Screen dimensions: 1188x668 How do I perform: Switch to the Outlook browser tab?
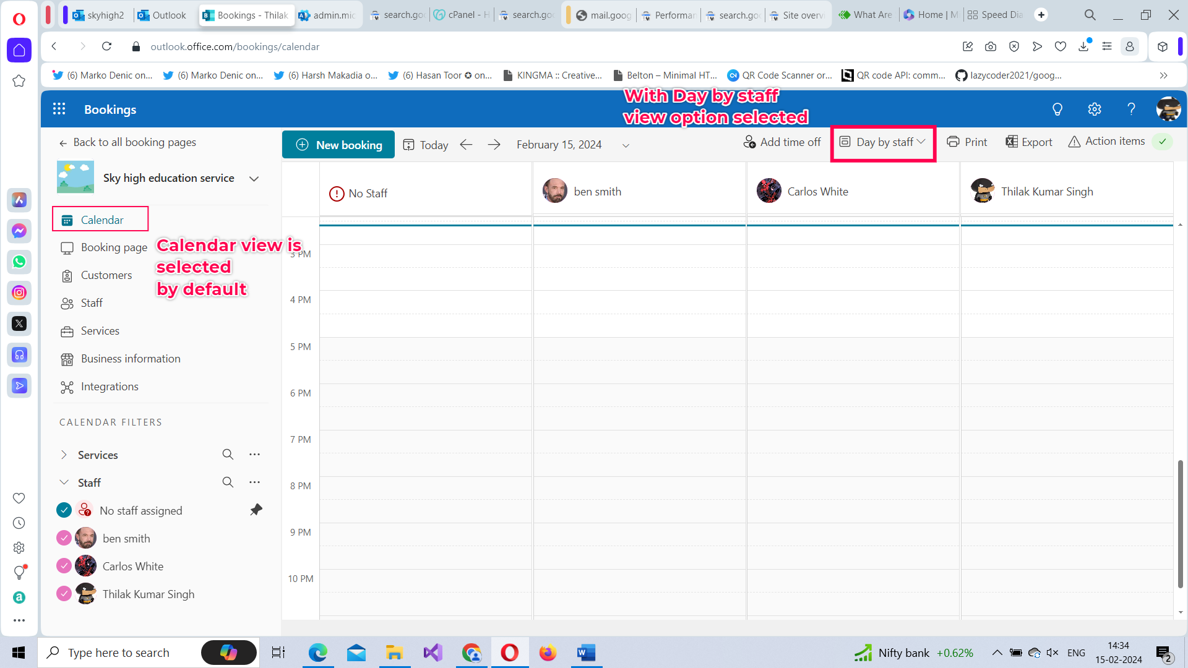162,15
